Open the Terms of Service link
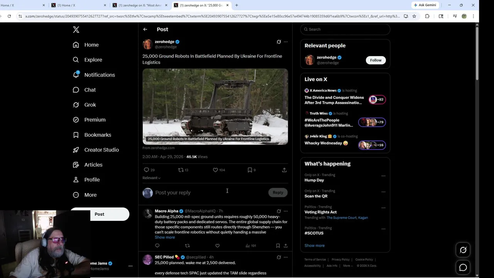 coord(315,260)
